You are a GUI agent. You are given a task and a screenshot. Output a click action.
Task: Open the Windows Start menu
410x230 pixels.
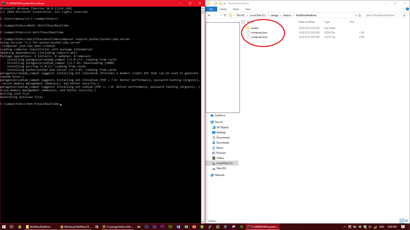[4, 227]
